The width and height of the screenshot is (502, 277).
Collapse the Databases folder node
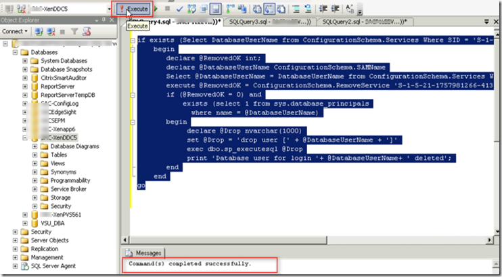point(15,52)
